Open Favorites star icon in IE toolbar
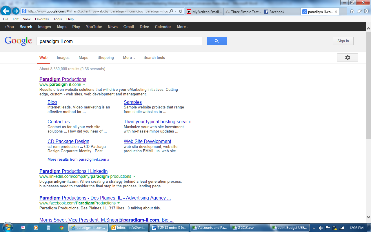Viewport: 371px width, 232px height. pyautogui.click(x=359, y=11)
